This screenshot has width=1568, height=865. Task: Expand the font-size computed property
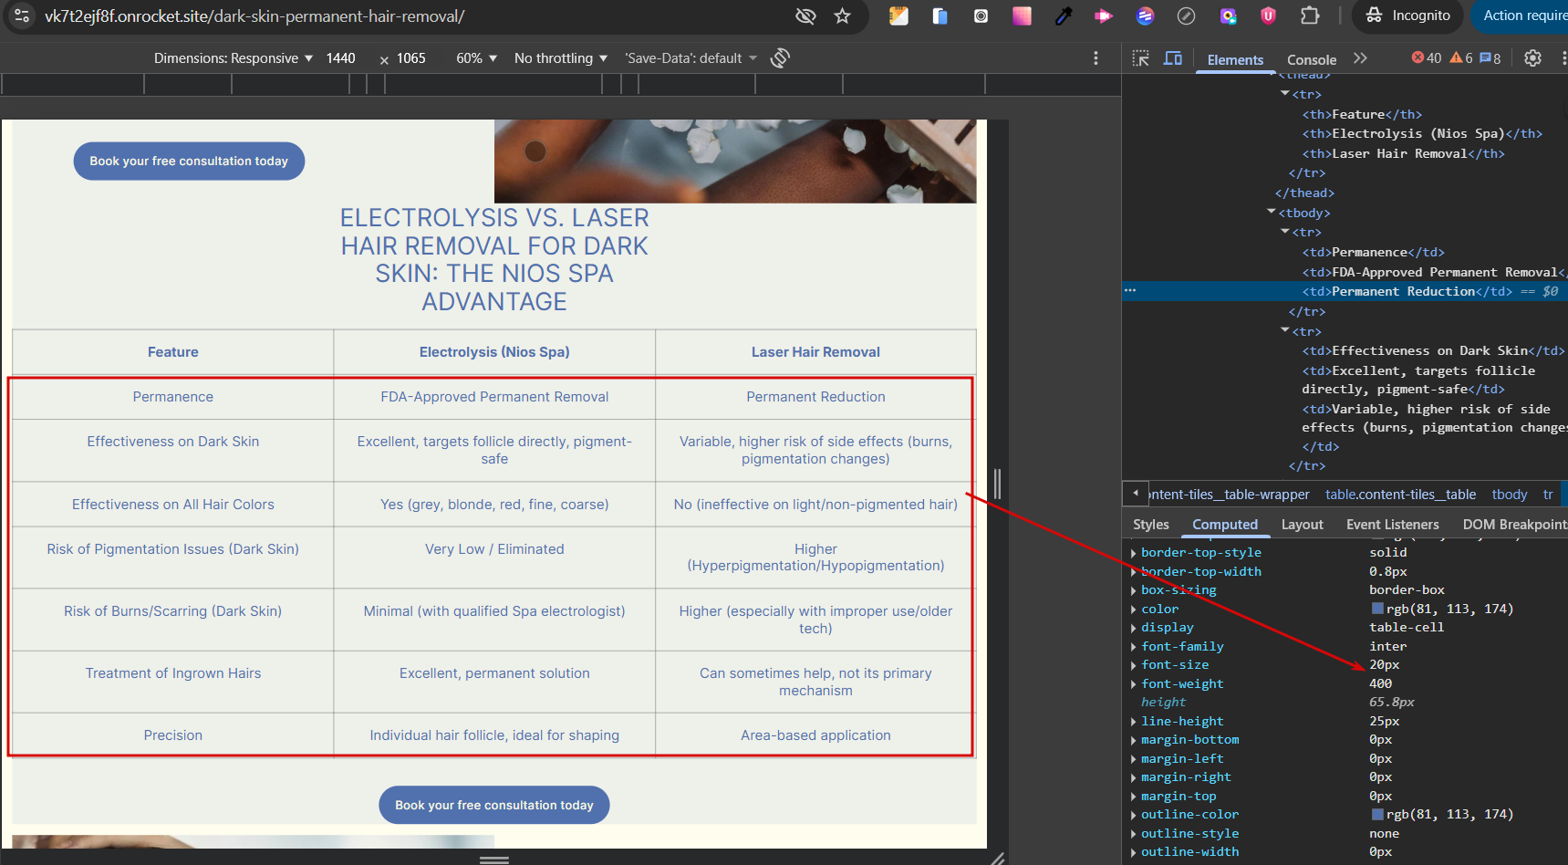(x=1134, y=665)
